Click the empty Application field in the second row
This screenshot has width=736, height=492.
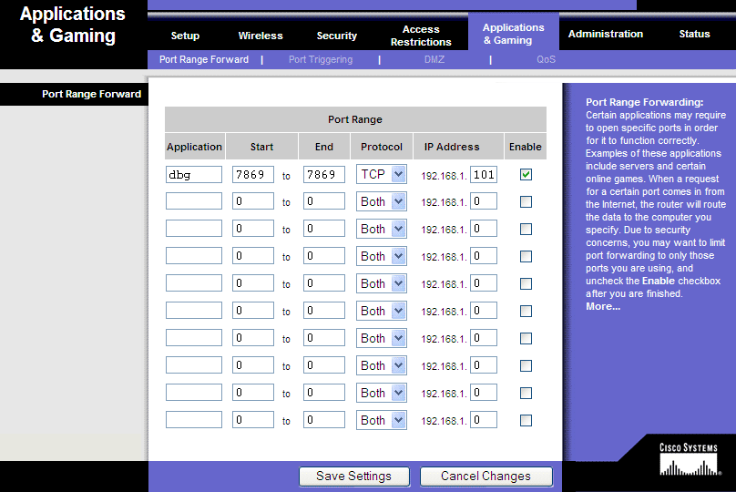[x=194, y=201]
